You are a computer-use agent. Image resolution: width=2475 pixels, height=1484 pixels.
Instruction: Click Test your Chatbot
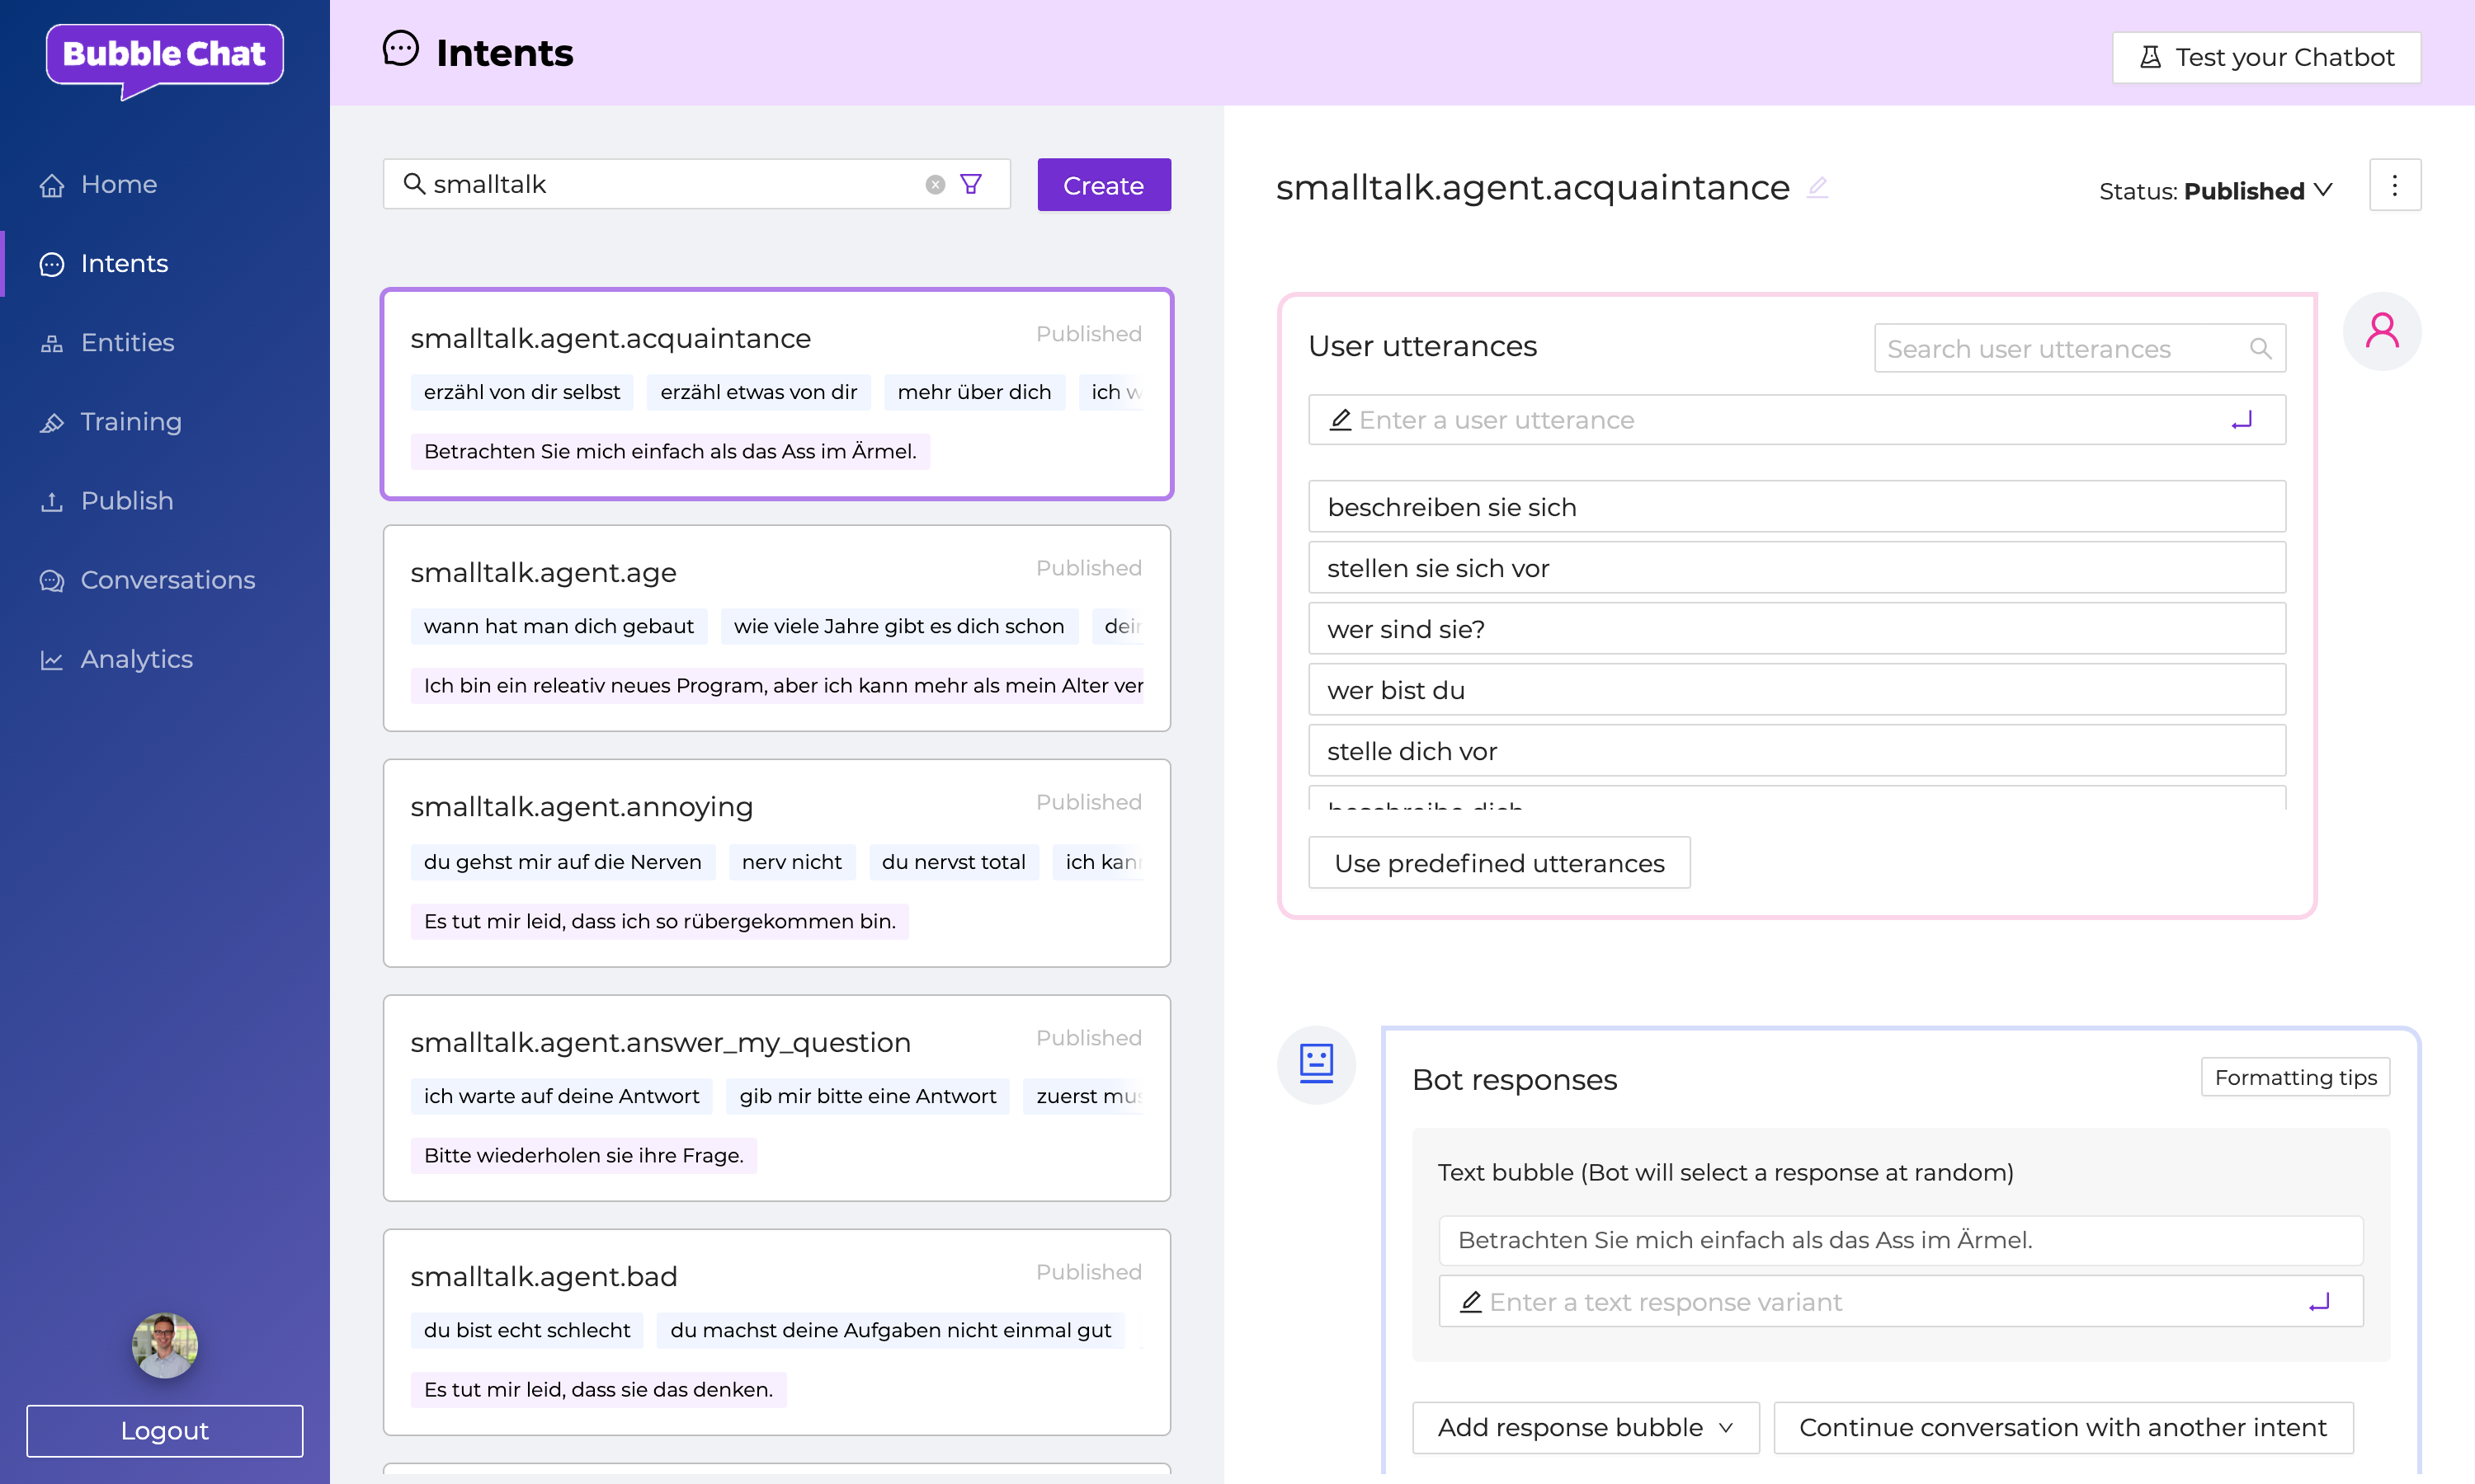pos(2266,57)
